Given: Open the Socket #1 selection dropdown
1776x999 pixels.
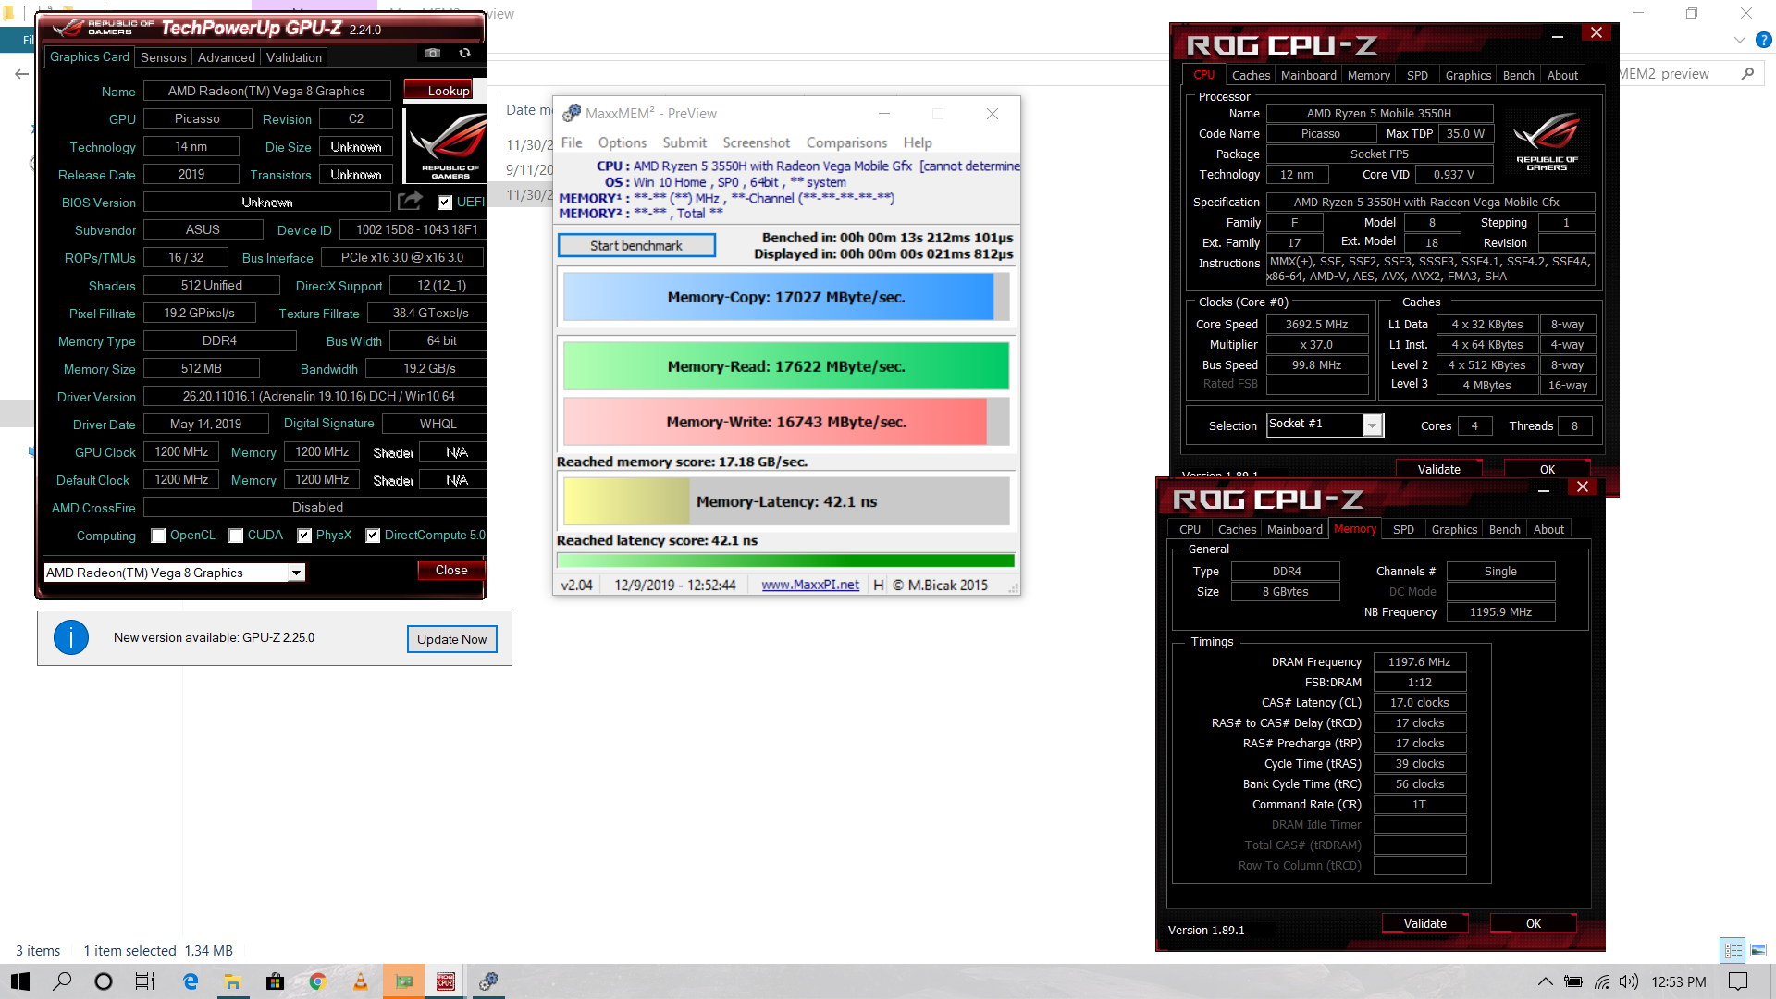Looking at the screenshot, I should pyautogui.click(x=1373, y=425).
